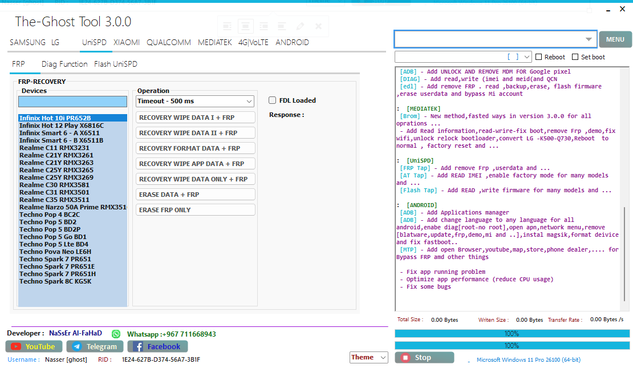Viewport: 633px width, 368px height.
Task: Switch to the MEDIATEK tab
Action: [215, 42]
